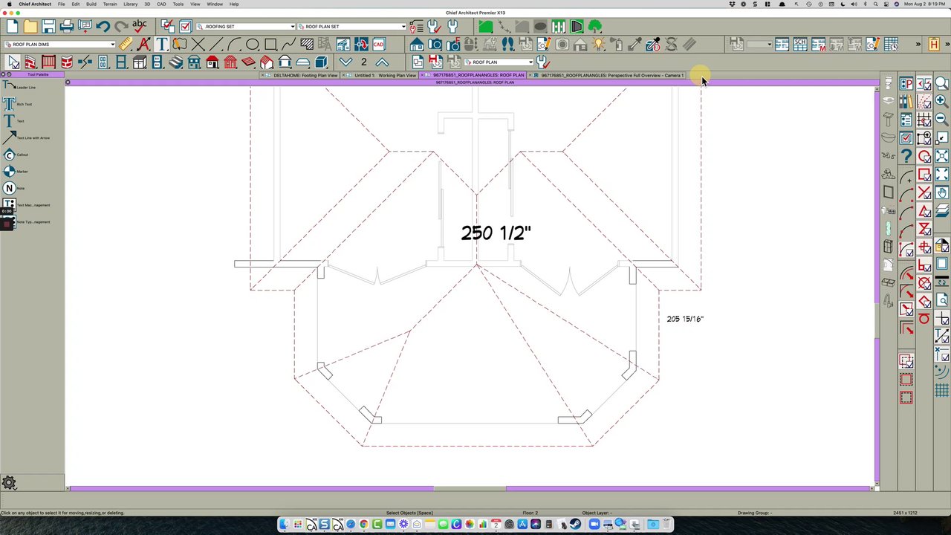The width and height of the screenshot is (951, 535).
Task: Pick the rectangle box drawing tool
Action: pyautogui.click(x=270, y=45)
